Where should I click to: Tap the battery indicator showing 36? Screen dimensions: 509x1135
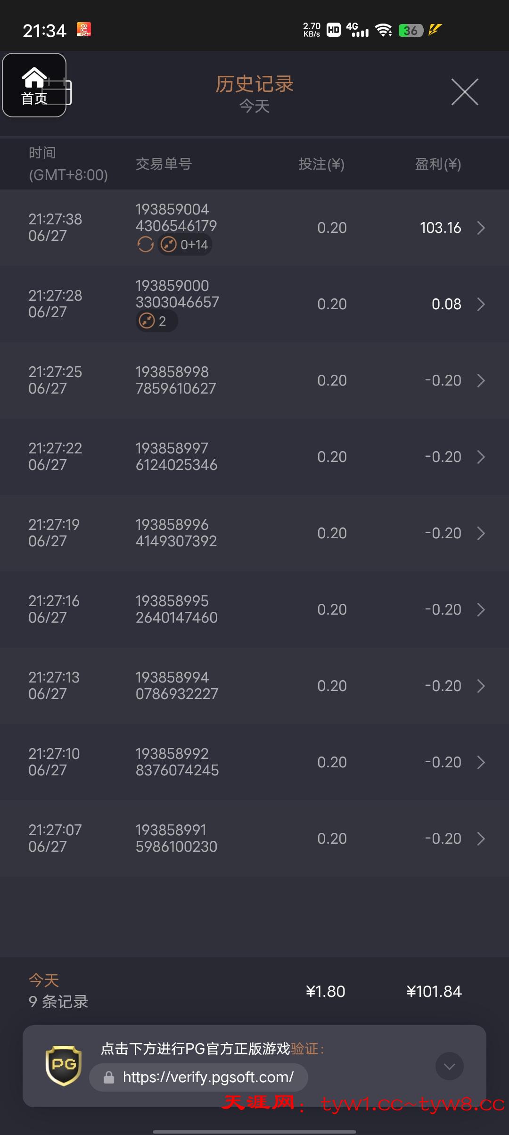(x=410, y=30)
